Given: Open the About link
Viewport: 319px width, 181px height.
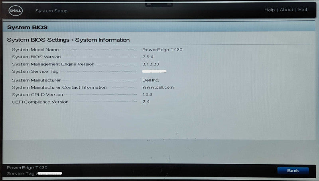Looking at the screenshot, I should coord(286,10).
